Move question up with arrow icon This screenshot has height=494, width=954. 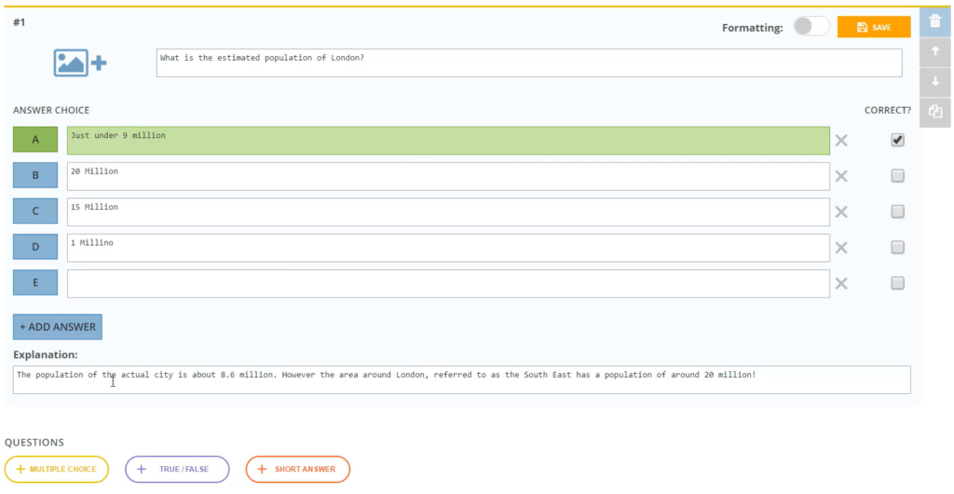[x=935, y=52]
